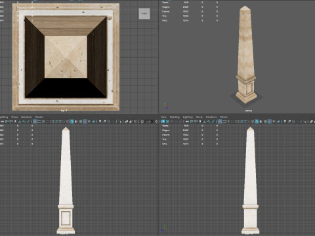315x236 pixels.
Task: Click the Faces label in perspective viewport HUD
Action: pyautogui.click(x=165, y=11)
